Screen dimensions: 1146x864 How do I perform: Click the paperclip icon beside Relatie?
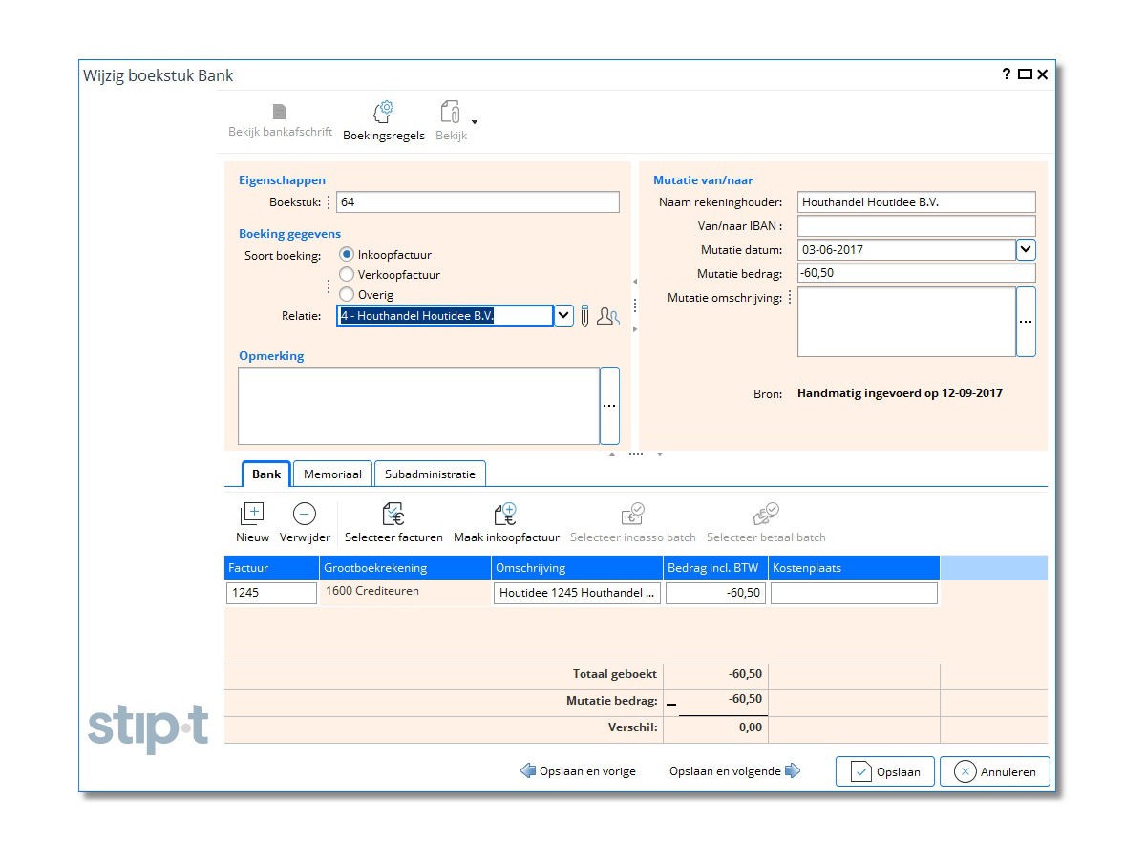(584, 316)
